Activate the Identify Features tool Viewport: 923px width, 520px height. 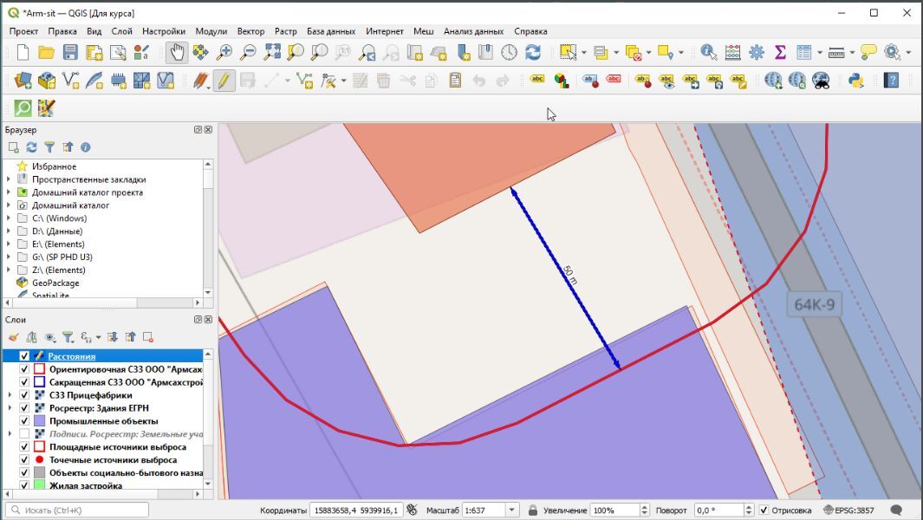[709, 53]
